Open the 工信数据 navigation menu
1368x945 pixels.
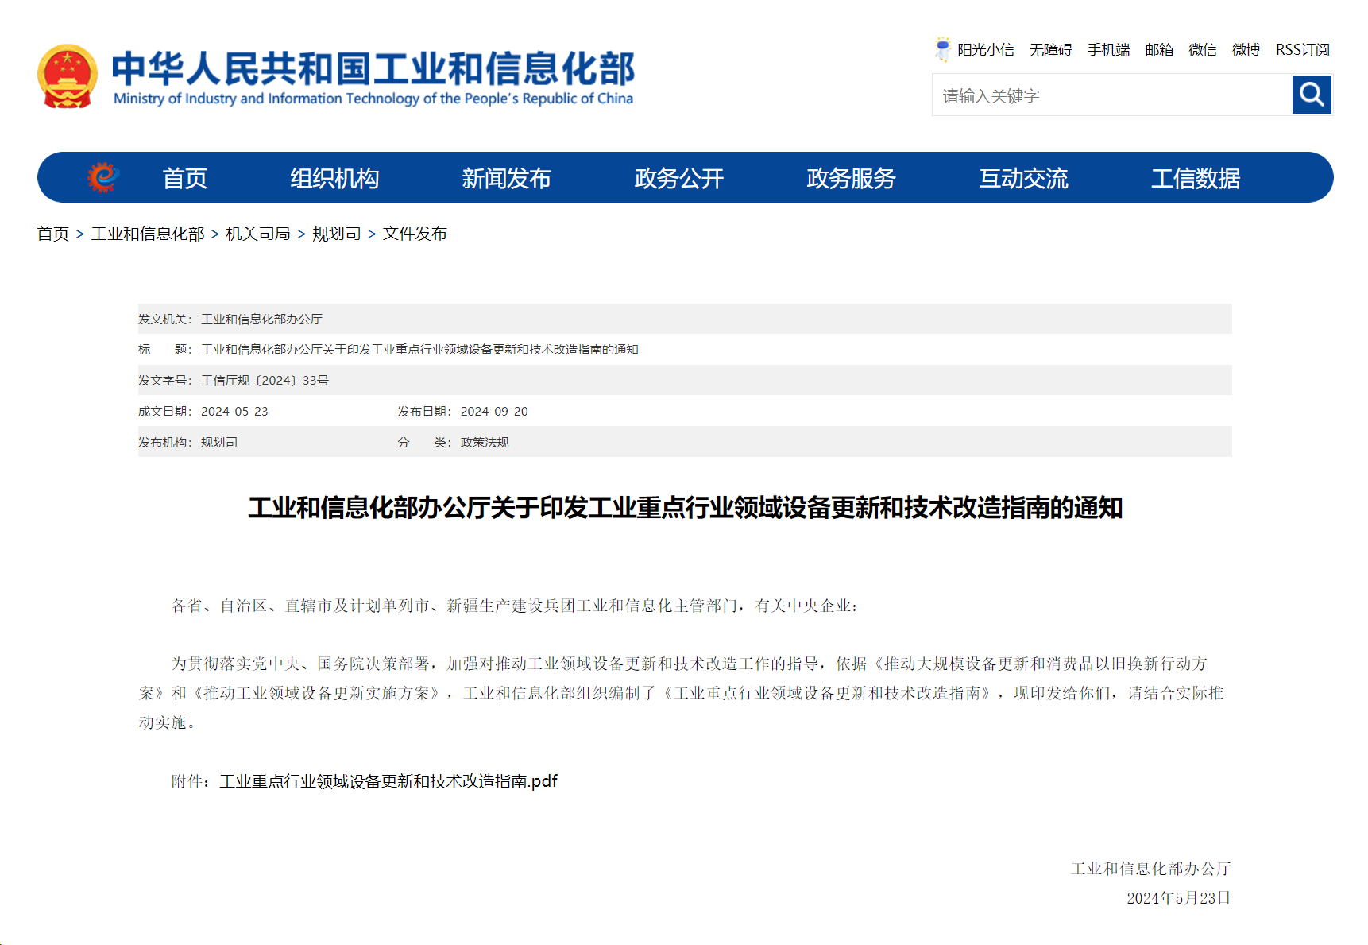[1196, 178]
